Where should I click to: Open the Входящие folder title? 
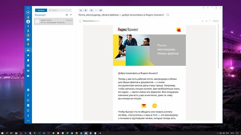[40, 15]
